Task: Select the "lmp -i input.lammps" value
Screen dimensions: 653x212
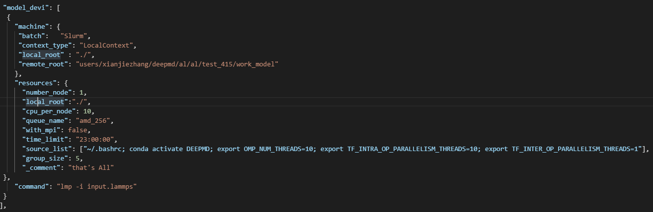Action: [x=96, y=186]
